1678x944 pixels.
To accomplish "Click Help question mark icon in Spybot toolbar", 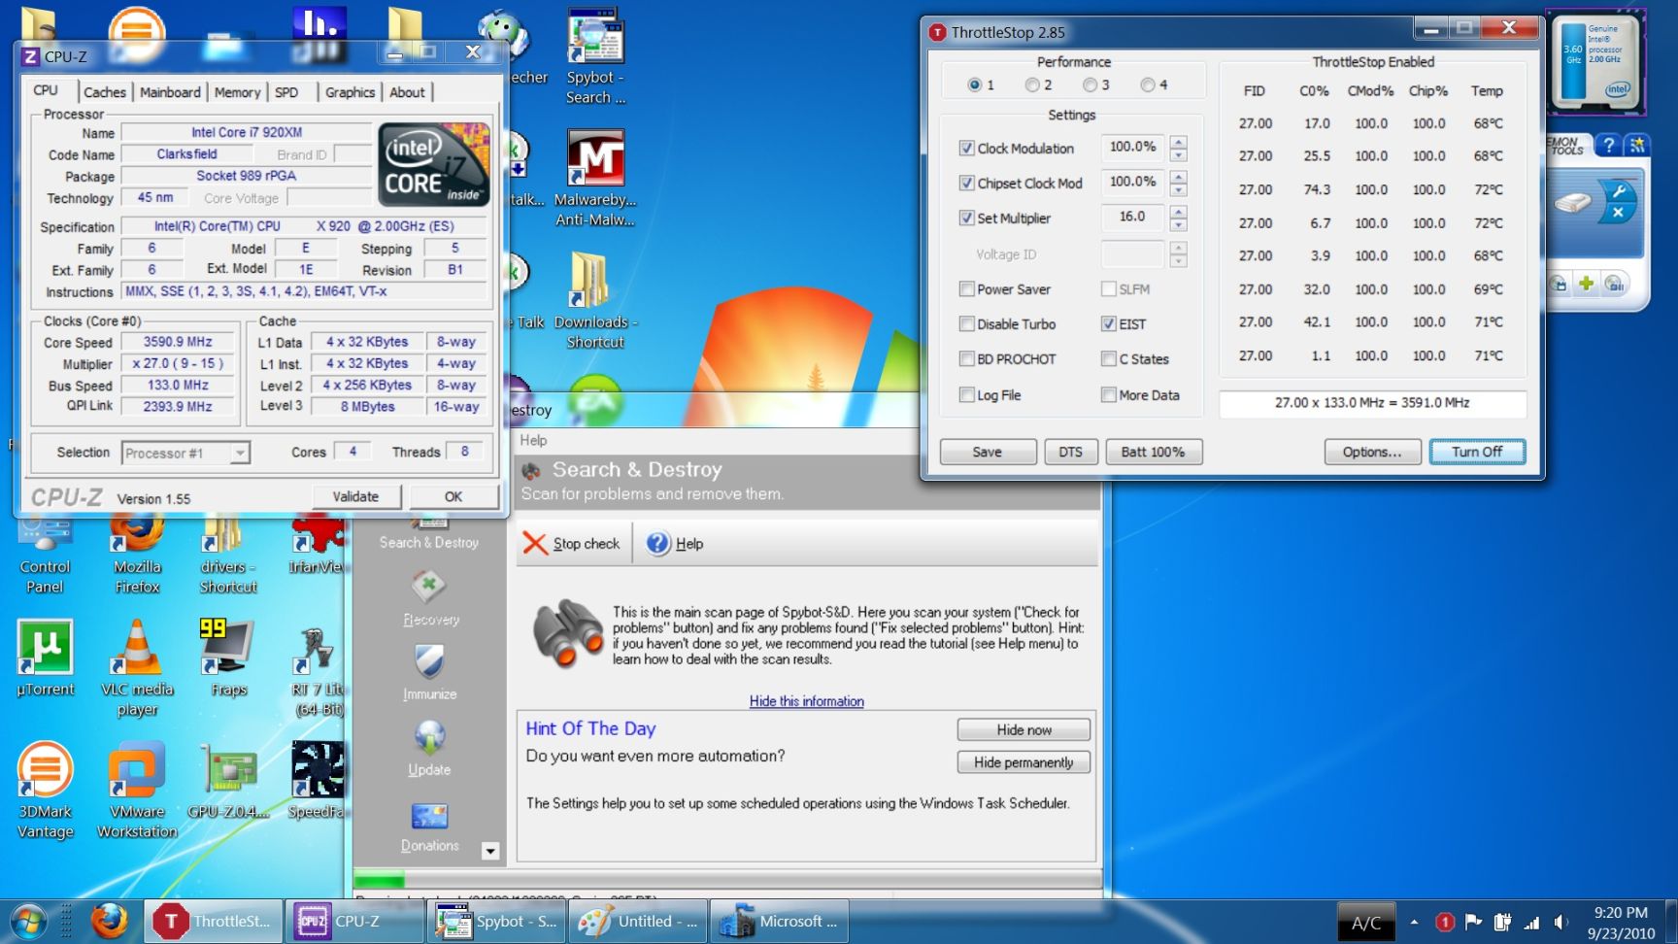I will pyautogui.click(x=658, y=543).
